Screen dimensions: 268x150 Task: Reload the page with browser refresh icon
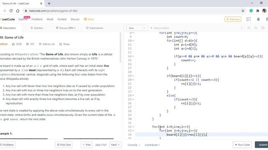point(11,11)
